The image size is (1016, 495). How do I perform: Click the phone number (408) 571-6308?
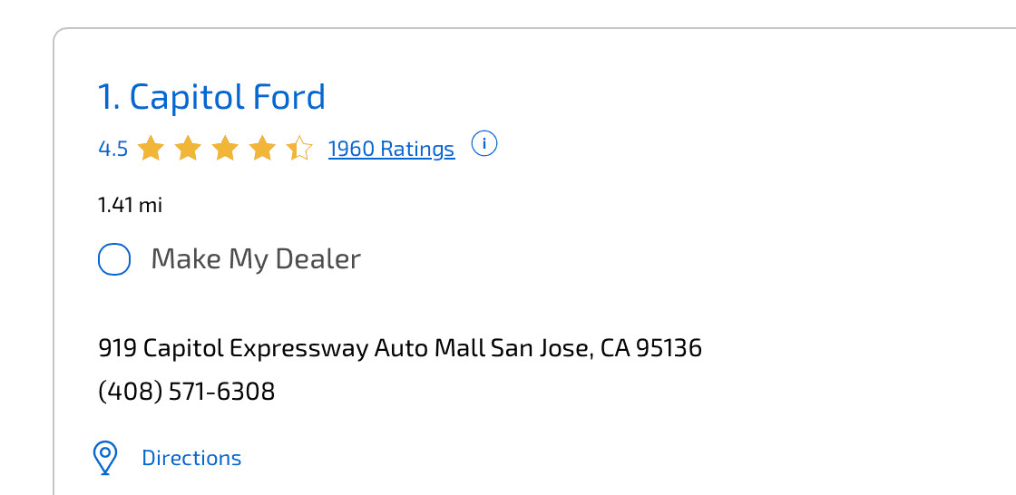(186, 392)
